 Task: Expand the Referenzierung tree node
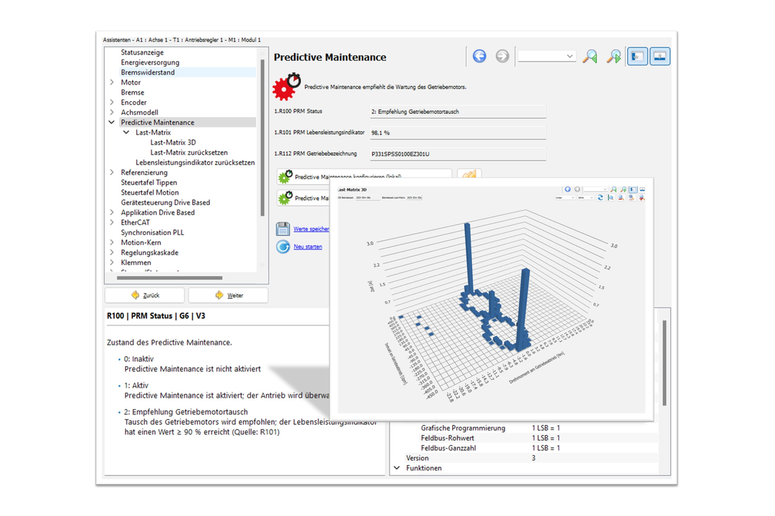pyautogui.click(x=112, y=172)
